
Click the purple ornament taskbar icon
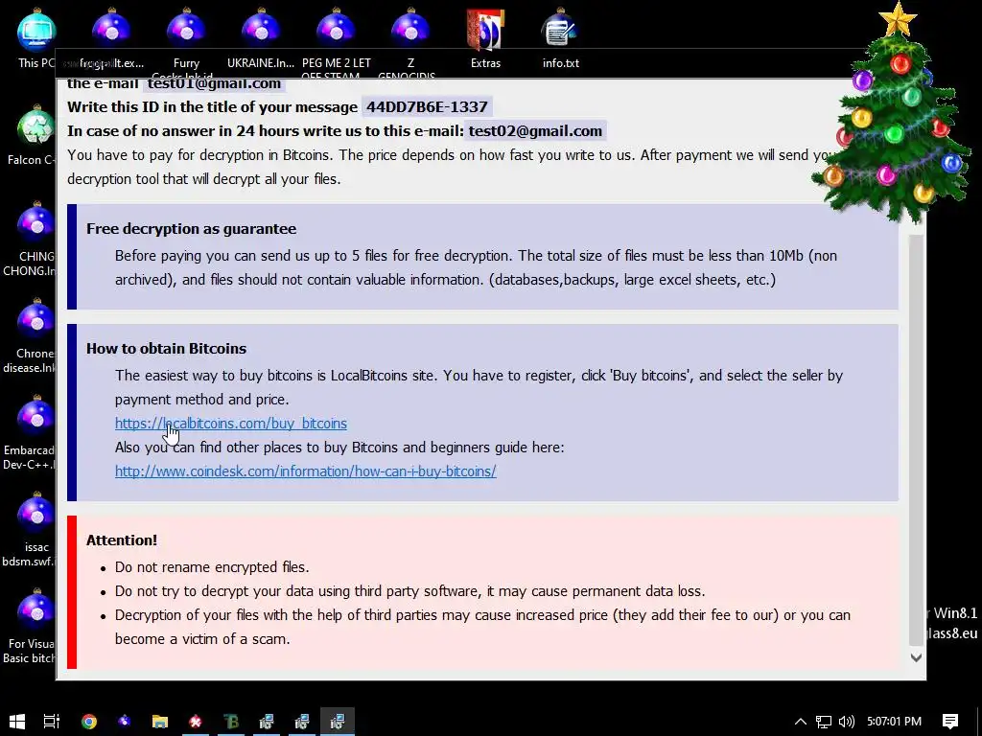pyautogui.click(x=125, y=722)
